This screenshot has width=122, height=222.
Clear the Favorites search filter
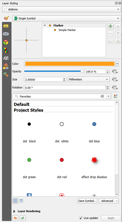pyautogui.click(x=102, y=97)
